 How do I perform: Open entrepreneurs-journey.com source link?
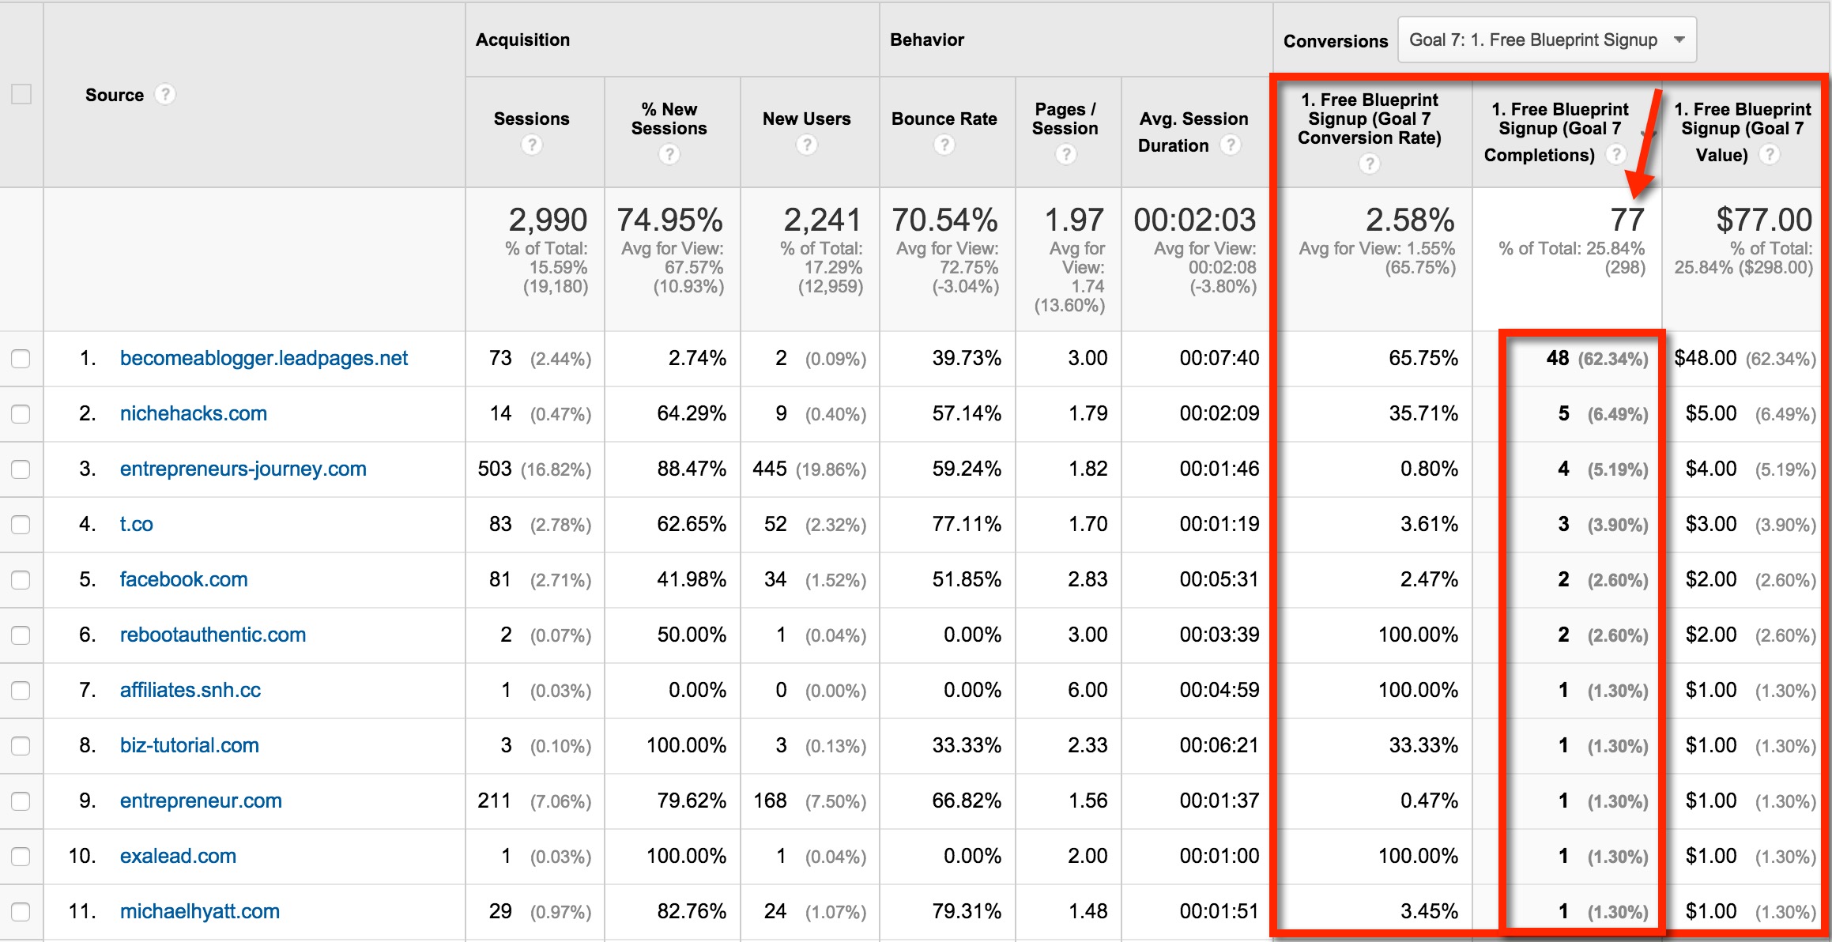point(243,469)
